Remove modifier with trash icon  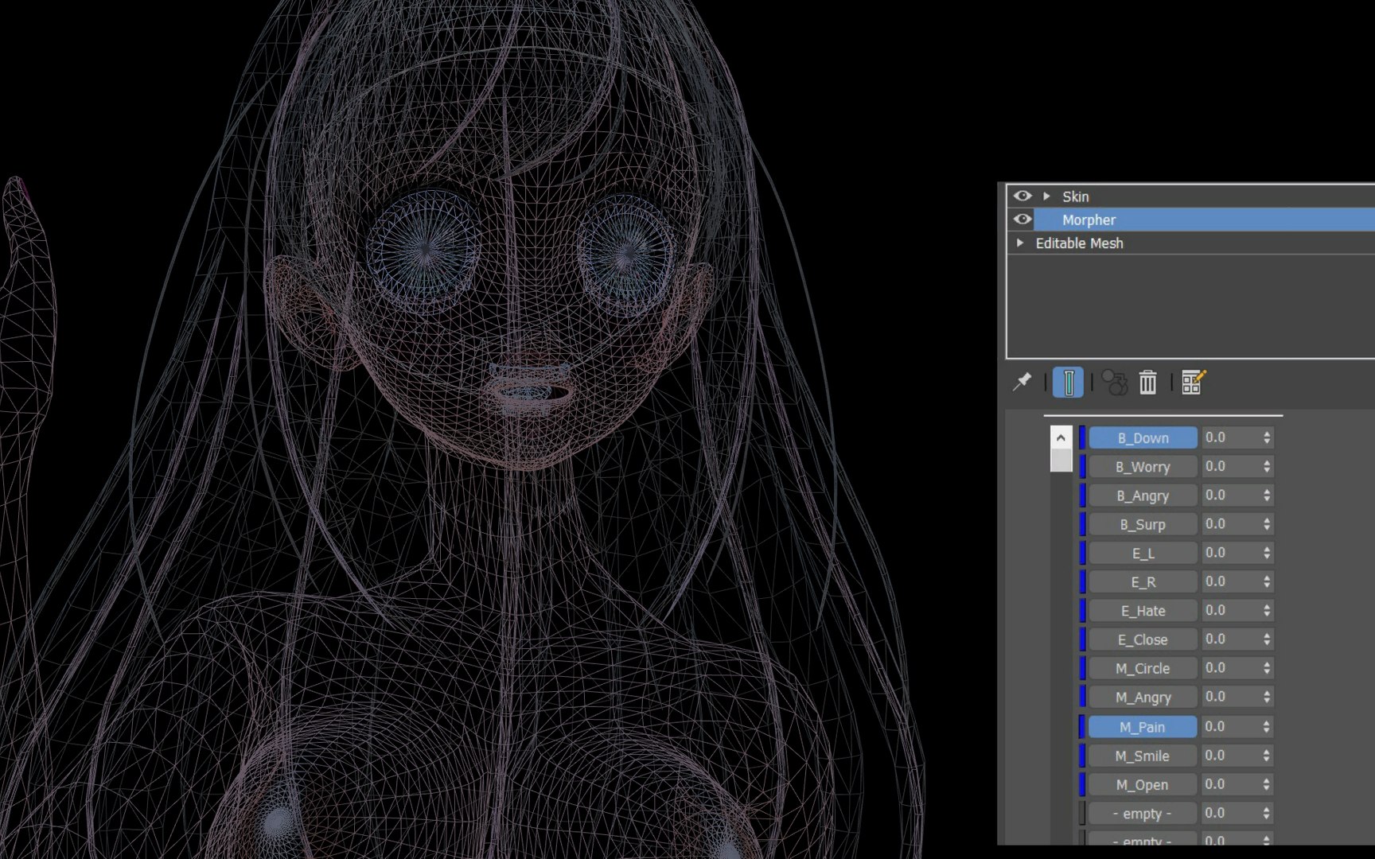(1147, 383)
